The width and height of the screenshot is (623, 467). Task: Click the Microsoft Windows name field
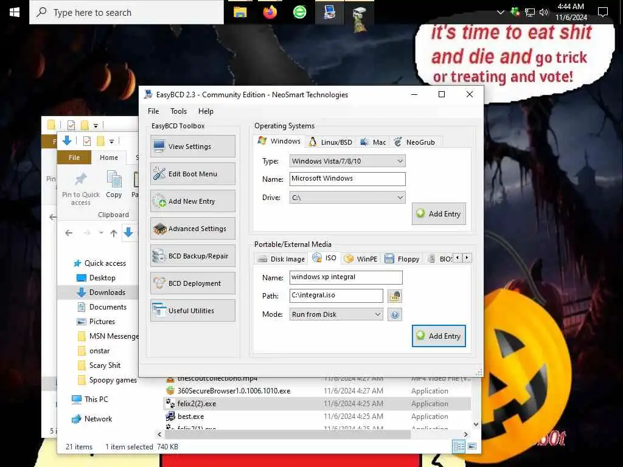point(347,179)
